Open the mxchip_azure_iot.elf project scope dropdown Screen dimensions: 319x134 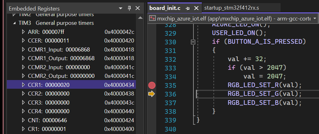(x=315, y=18)
